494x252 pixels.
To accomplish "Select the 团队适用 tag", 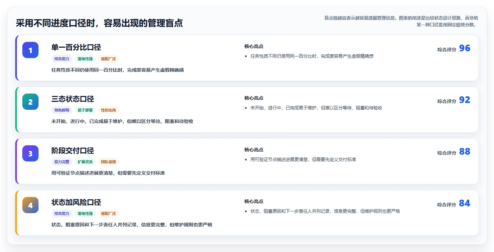I will 108,162.
